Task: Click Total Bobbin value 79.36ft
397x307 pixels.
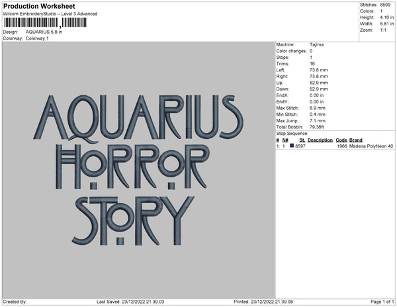Action: point(317,127)
